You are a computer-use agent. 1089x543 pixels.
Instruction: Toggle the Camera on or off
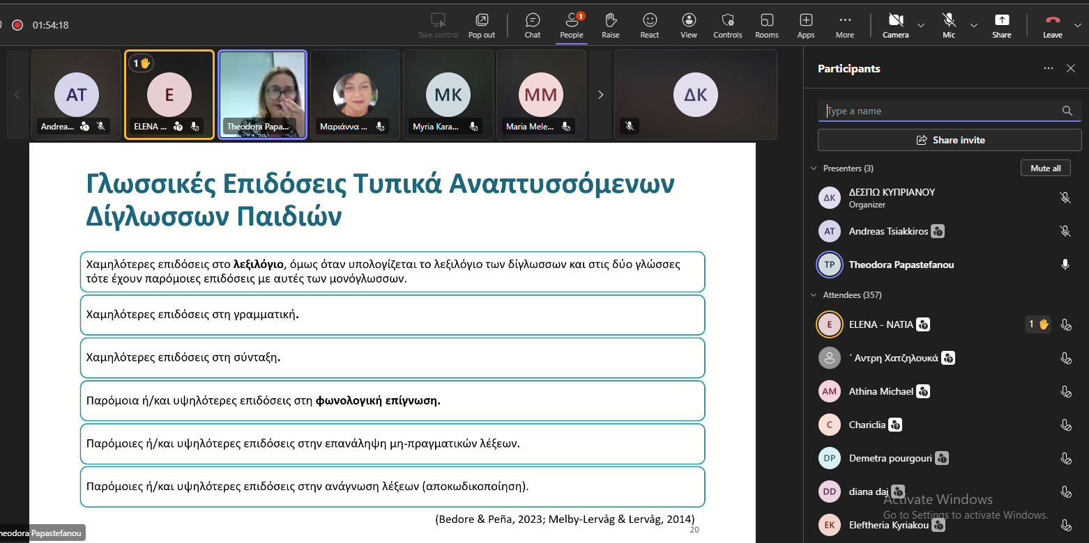pos(896,25)
